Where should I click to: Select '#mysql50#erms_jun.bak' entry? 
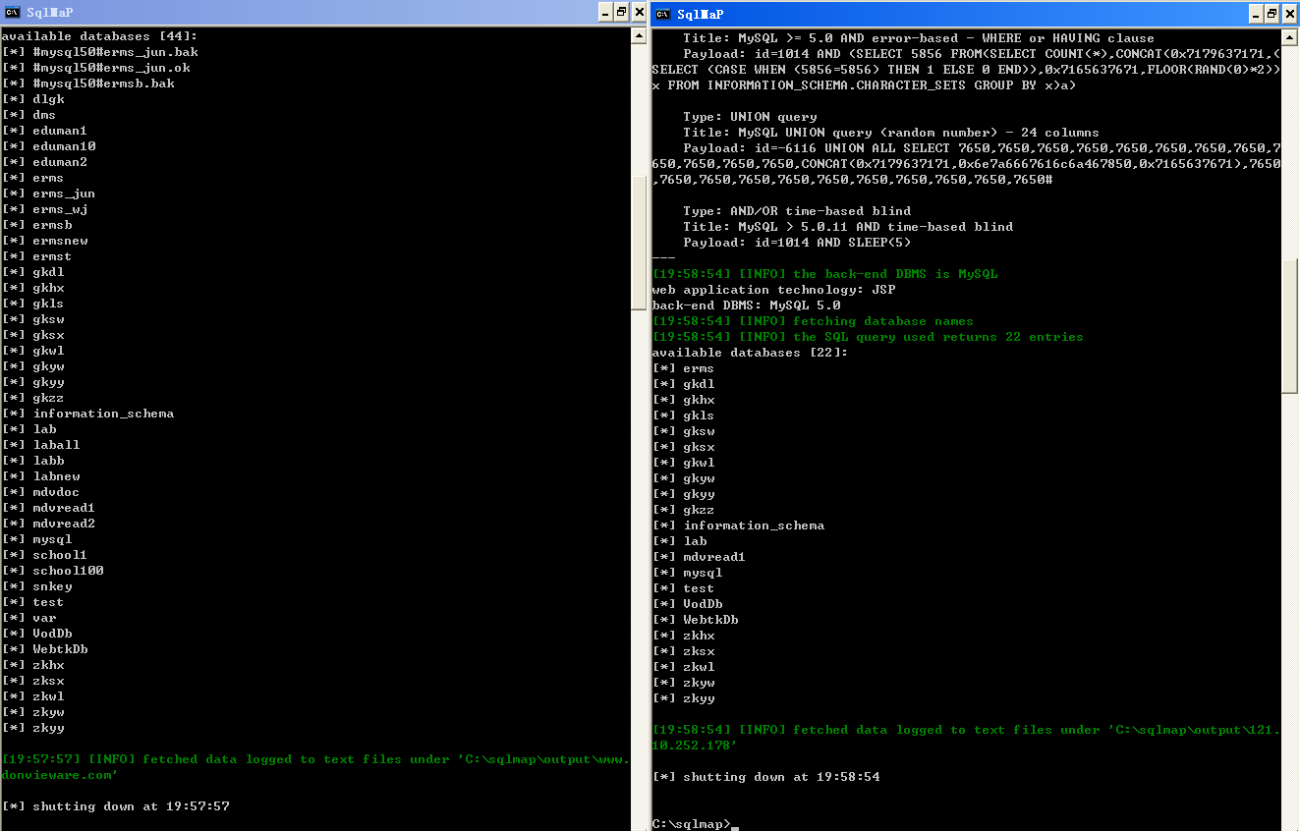115,52
